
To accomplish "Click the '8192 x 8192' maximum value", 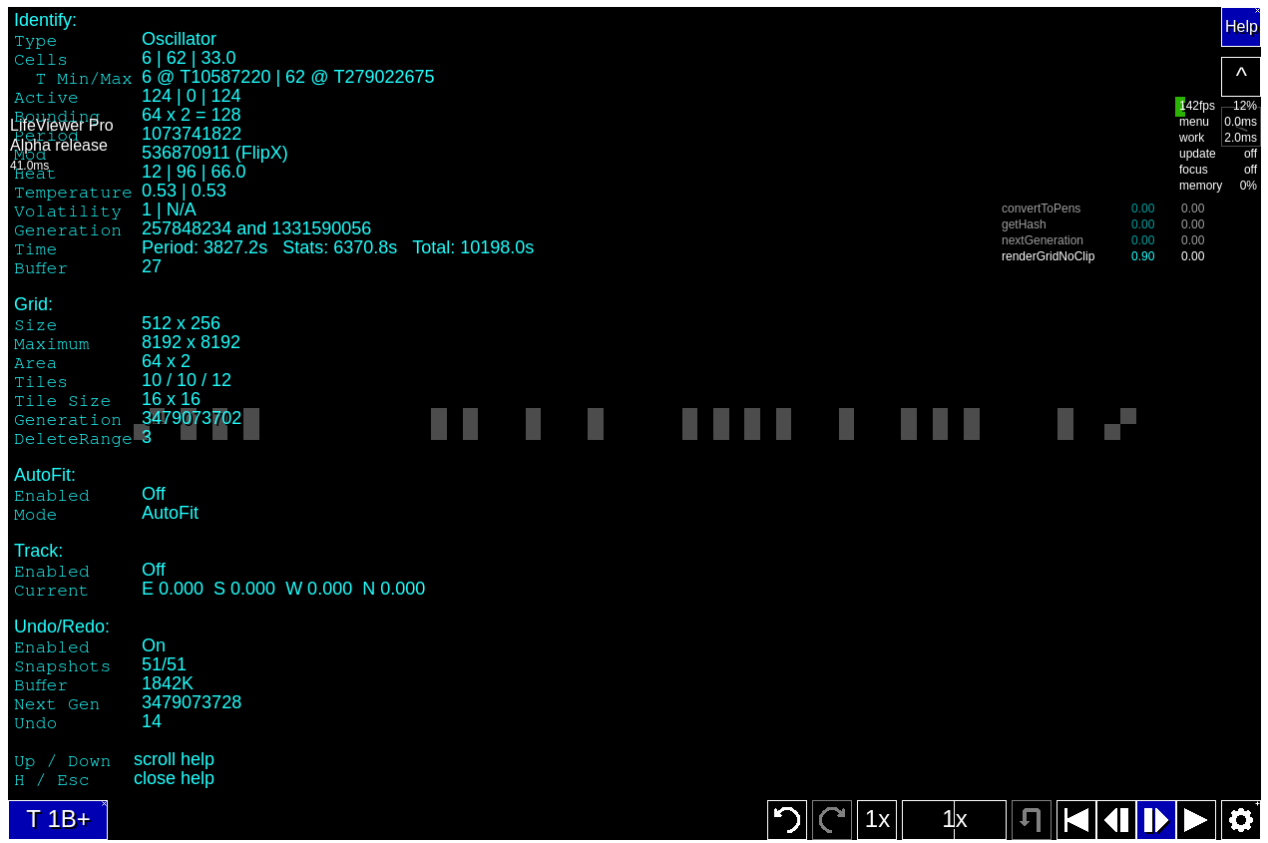I will pos(191,342).
